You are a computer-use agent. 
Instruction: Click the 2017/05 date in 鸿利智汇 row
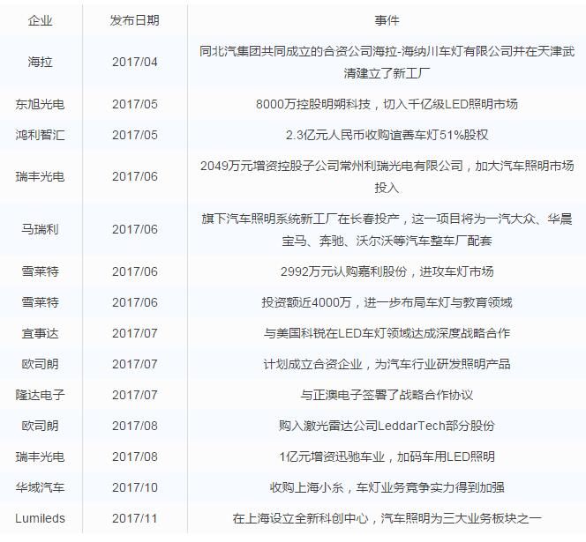coord(134,135)
